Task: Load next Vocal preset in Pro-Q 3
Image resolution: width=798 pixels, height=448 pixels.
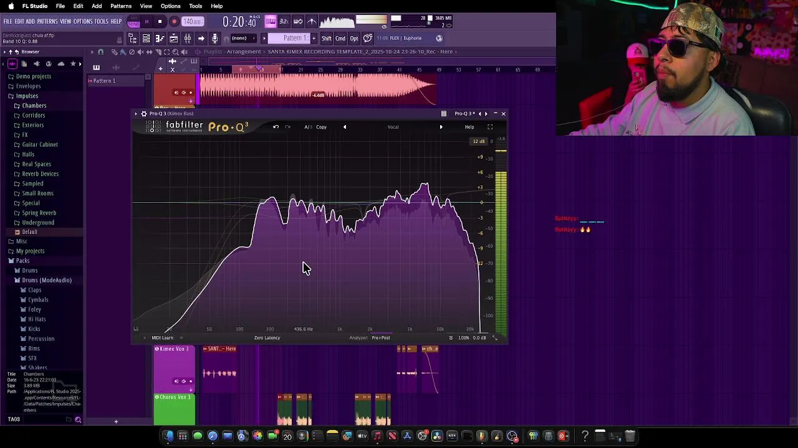Action: (x=441, y=127)
